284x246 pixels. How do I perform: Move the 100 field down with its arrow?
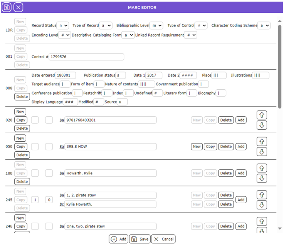point(262,178)
